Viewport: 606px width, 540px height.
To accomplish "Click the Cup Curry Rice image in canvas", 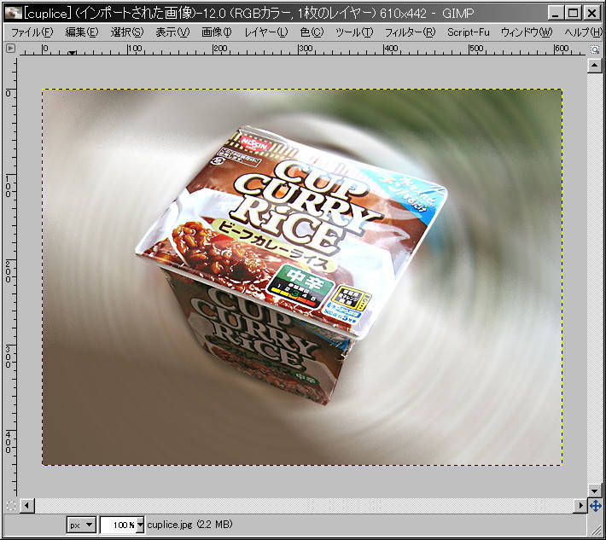I will pyautogui.click(x=302, y=277).
